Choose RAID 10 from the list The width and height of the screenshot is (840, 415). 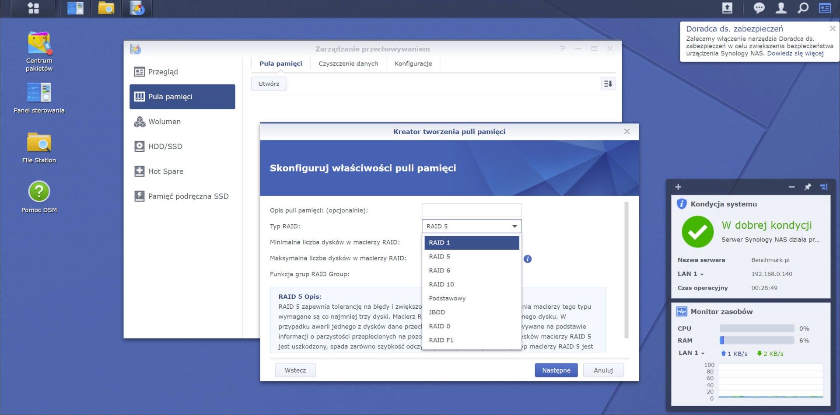point(472,285)
